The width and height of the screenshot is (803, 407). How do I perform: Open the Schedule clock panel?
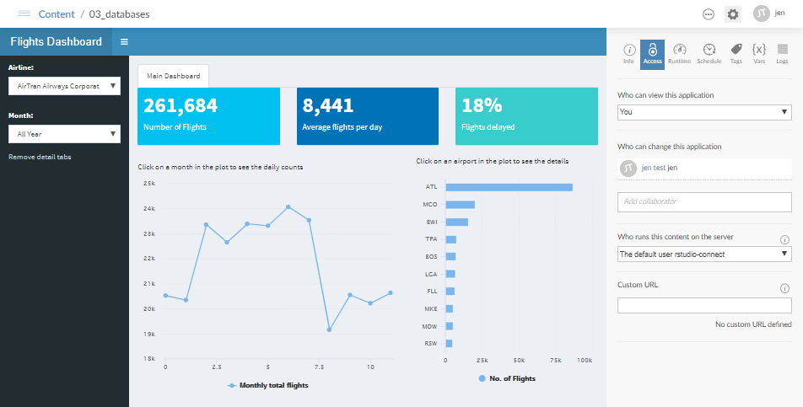tap(709, 53)
